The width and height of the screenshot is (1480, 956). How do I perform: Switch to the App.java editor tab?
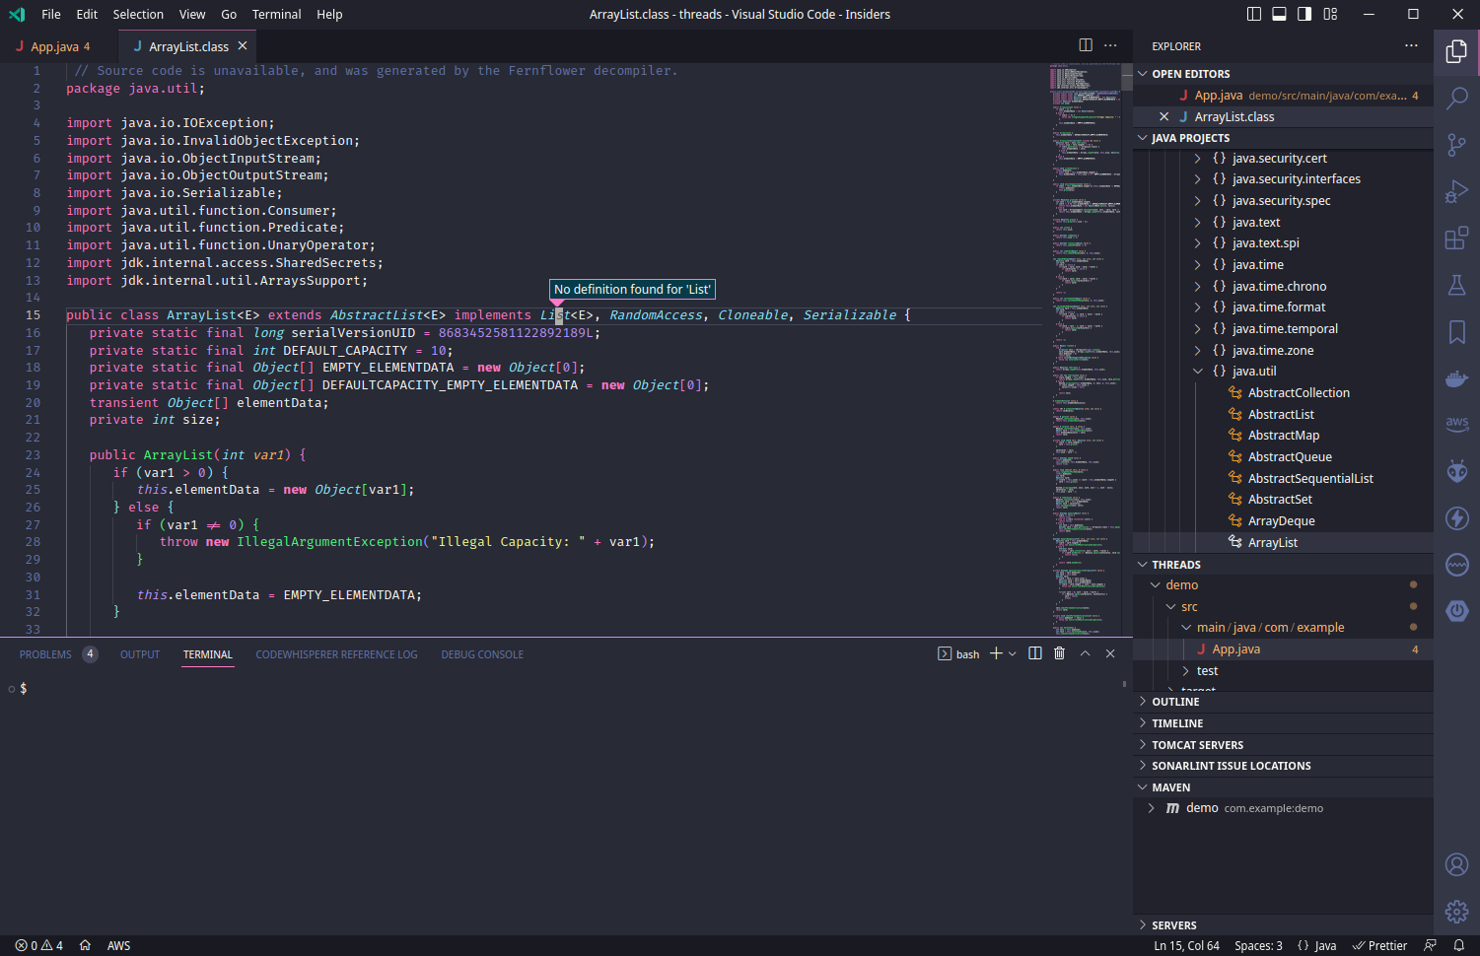pyautogui.click(x=58, y=46)
